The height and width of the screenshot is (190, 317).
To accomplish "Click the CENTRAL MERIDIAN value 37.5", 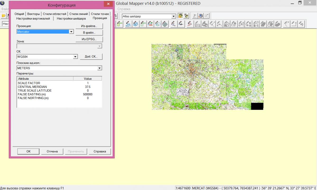I will (x=88, y=87).
